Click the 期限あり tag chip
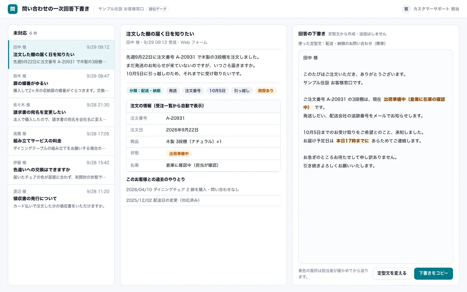Image resolution: width=467 pixels, height=292 pixels. click(266, 91)
